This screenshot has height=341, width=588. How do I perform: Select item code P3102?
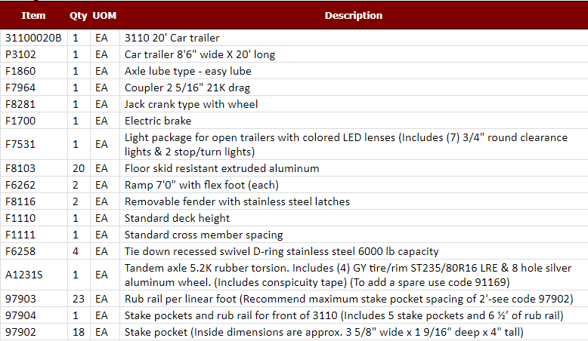(x=21, y=54)
